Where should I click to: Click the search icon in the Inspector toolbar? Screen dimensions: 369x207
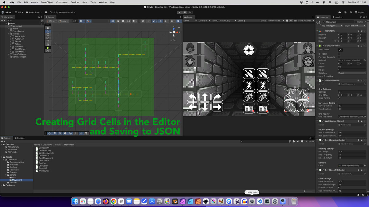[x=361, y=17]
